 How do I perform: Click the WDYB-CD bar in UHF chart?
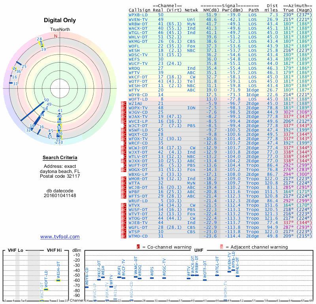87,287
